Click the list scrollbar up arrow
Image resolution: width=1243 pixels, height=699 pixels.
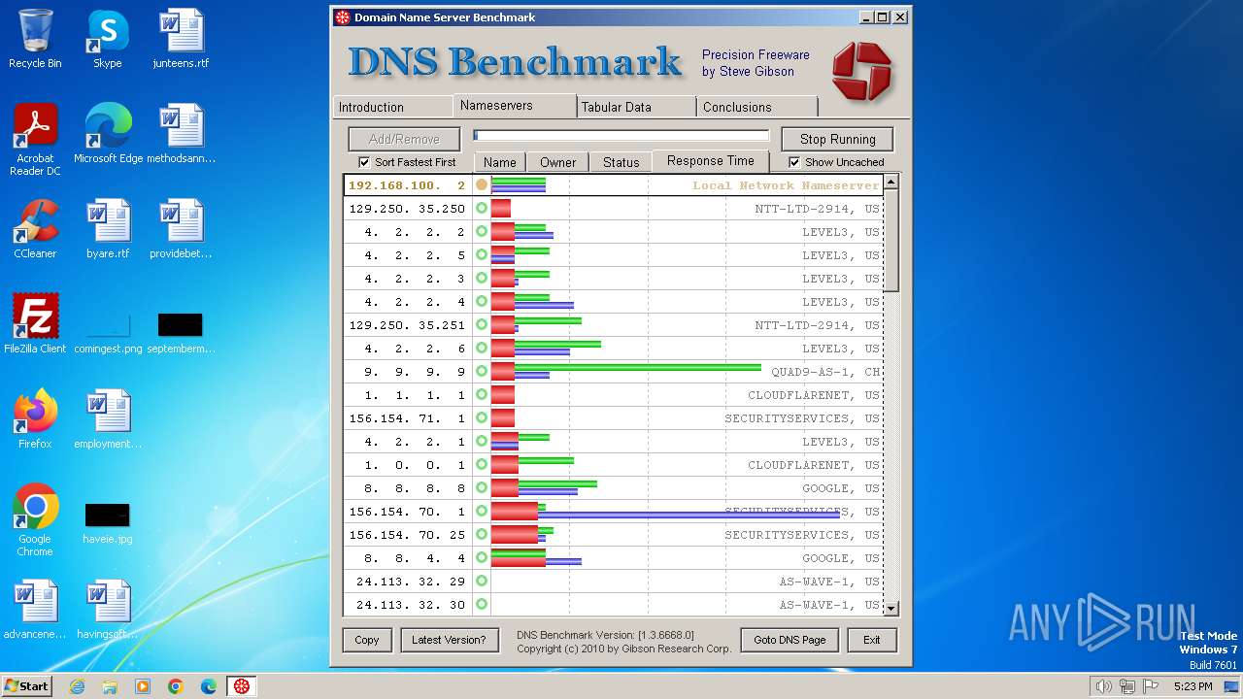890,182
